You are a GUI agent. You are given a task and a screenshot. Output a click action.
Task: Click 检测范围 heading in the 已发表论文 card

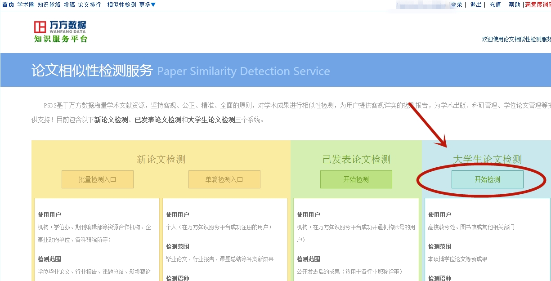click(309, 259)
